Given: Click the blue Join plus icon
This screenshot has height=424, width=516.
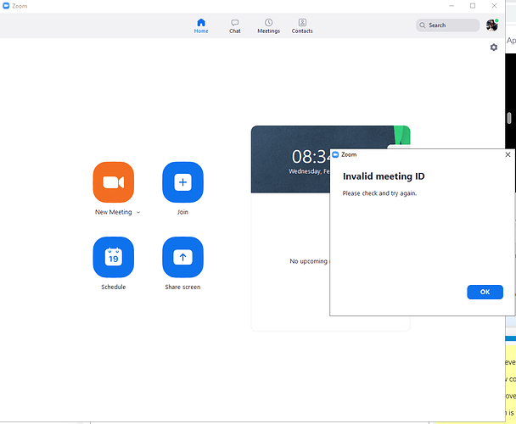Looking at the screenshot, I should pyautogui.click(x=182, y=182).
